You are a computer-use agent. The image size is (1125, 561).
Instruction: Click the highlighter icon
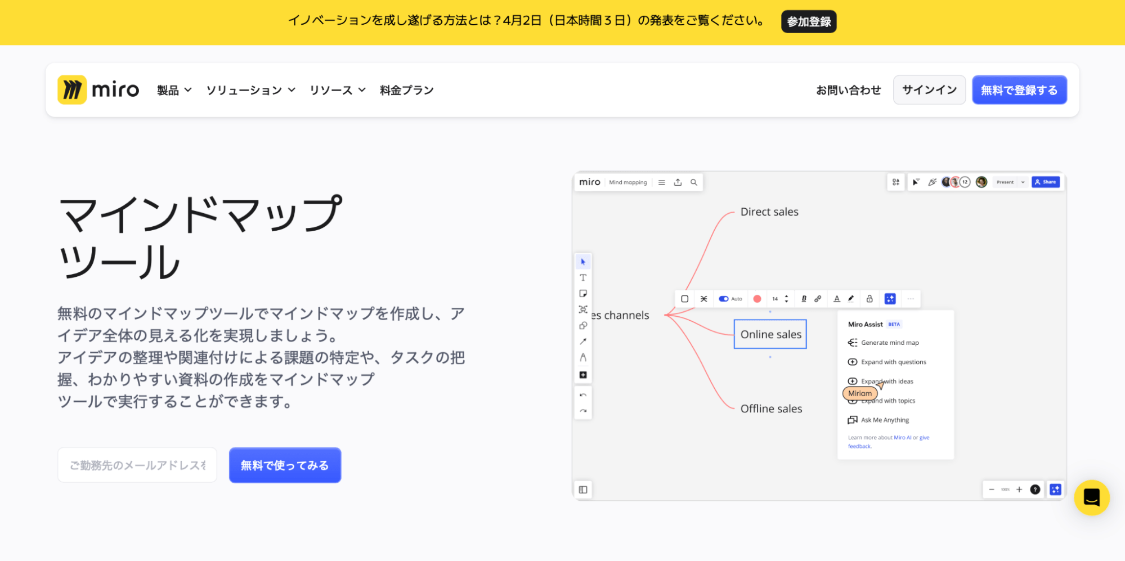coord(851,299)
